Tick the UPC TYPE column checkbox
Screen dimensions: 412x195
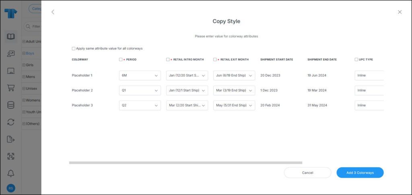pos(356,59)
